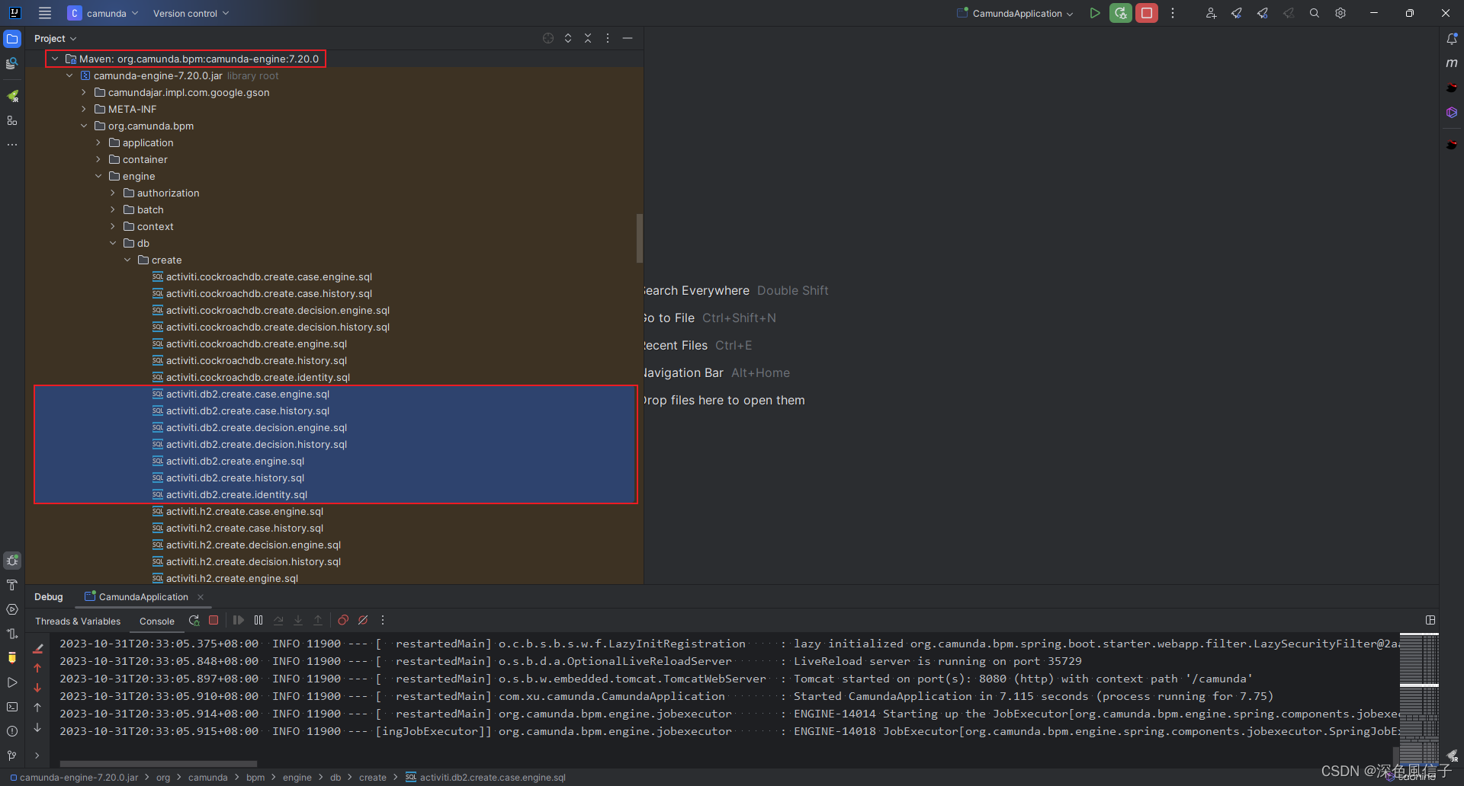Open the Debug tool window icon
Viewport: 1464px width, 786px height.
pyautogui.click(x=12, y=561)
